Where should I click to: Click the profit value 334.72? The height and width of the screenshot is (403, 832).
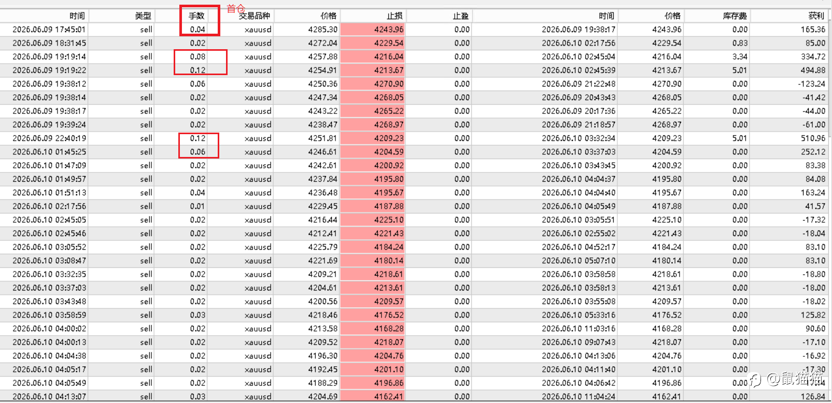[813, 56]
